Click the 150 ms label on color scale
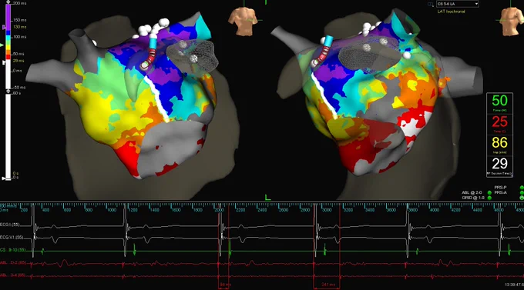The image size is (524, 290). pyautogui.click(x=20, y=20)
